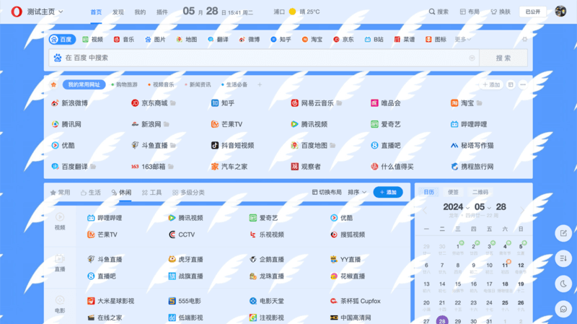Click the 搜索 submit button
The width and height of the screenshot is (577, 324).
(x=503, y=58)
